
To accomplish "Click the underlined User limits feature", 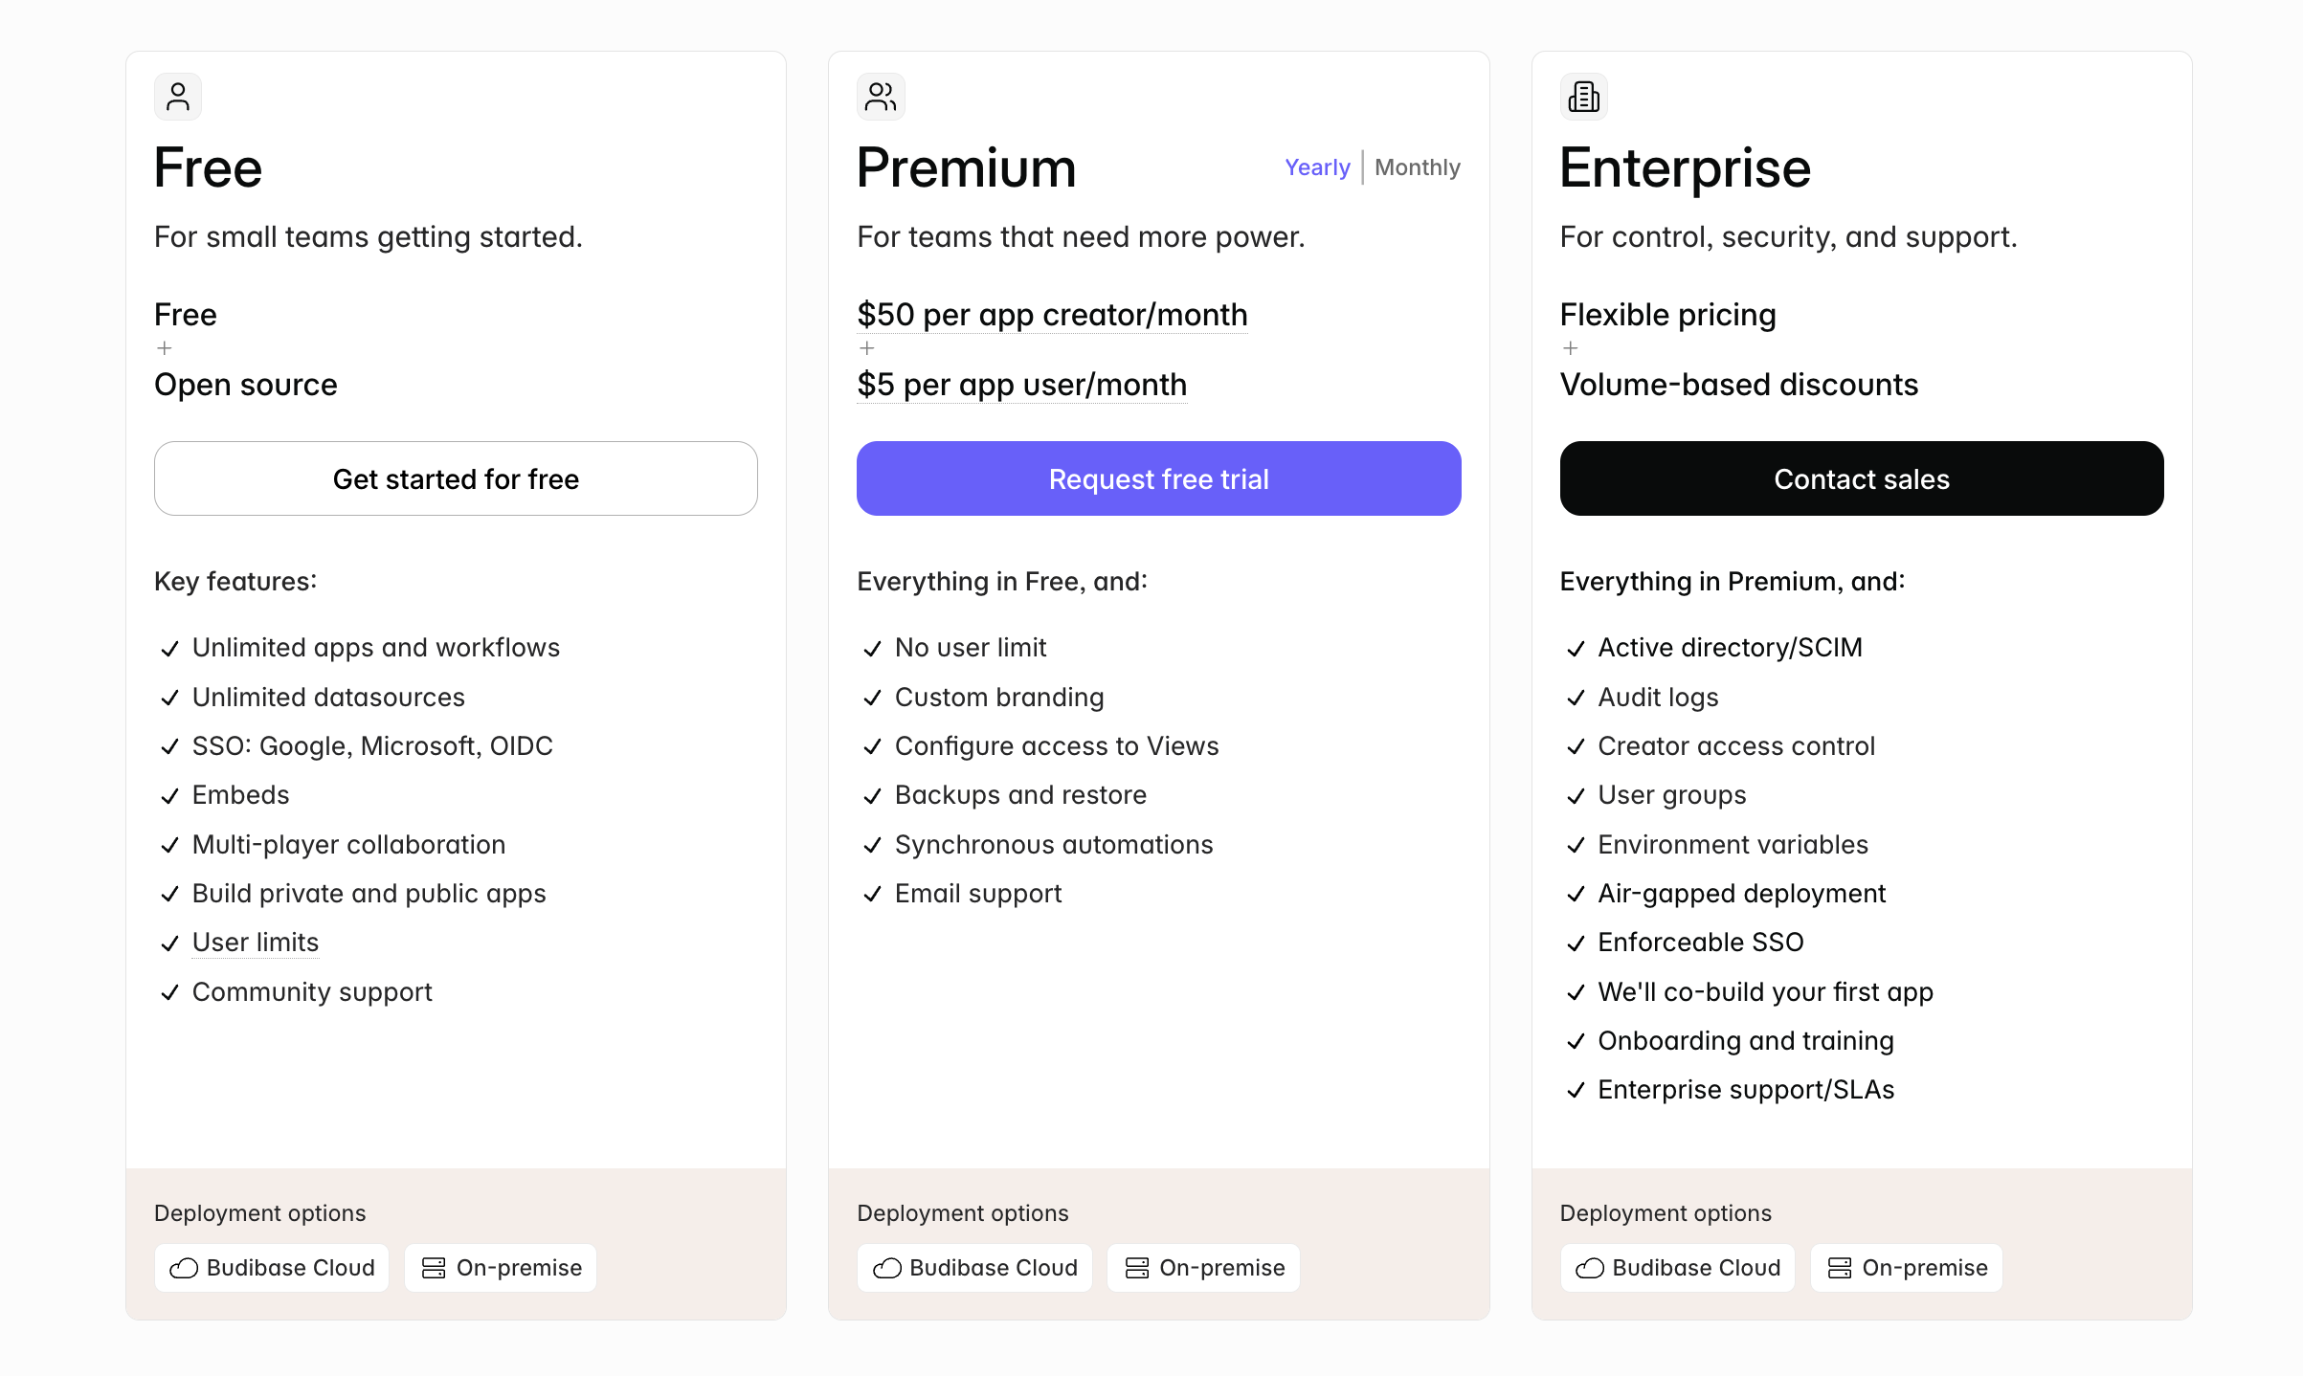I will pos(256,943).
